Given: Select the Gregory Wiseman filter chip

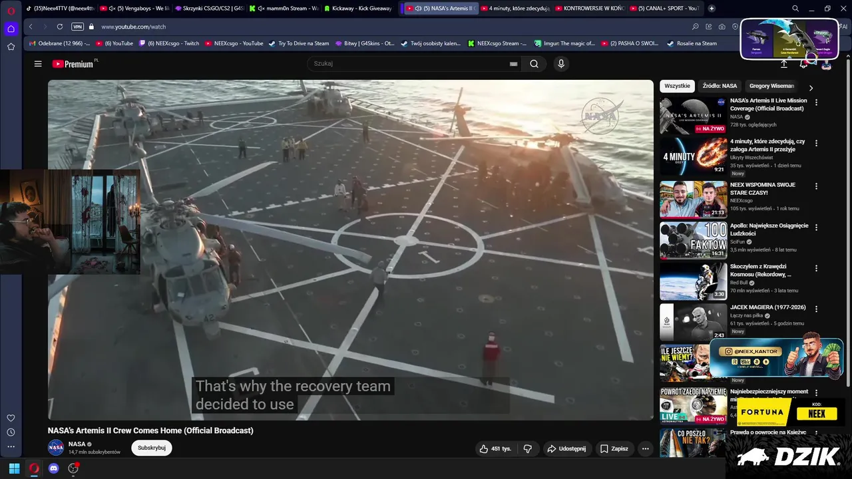Looking at the screenshot, I should pos(771,86).
